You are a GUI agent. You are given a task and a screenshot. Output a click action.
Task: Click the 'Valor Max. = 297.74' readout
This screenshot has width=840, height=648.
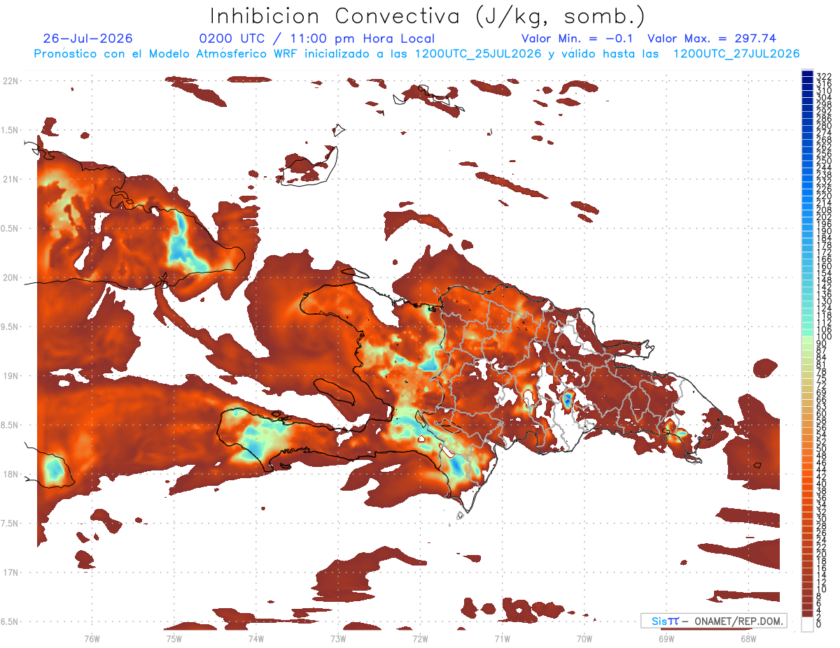[712, 38]
